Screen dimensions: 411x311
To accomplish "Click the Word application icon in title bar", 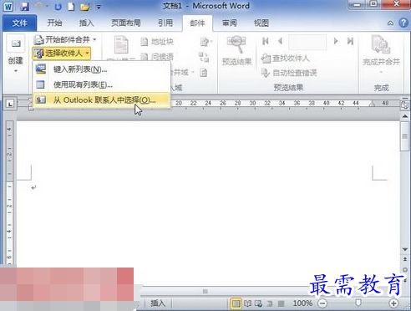I will pyautogui.click(x=8, y=6).
